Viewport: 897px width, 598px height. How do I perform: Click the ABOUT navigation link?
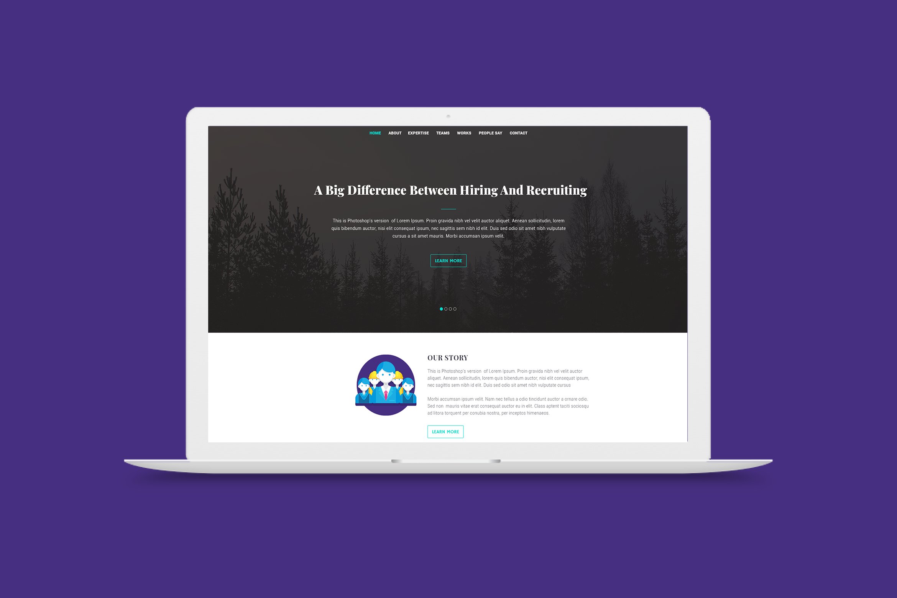(x=394, y=133)
